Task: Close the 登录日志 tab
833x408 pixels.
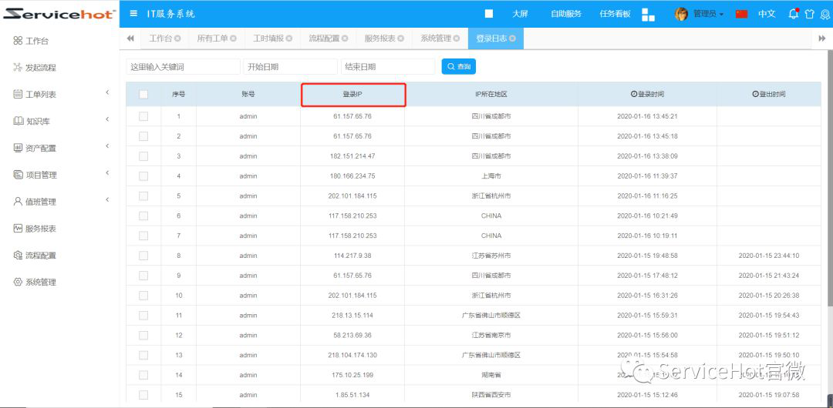Action: (512, 38)
